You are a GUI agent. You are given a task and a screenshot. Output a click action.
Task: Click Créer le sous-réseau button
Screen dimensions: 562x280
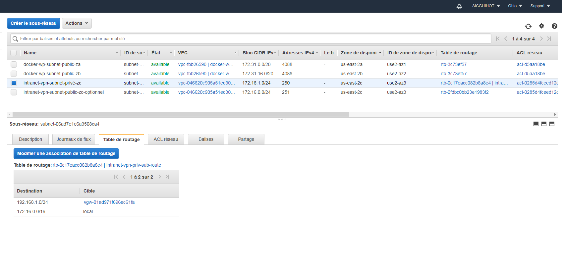point(33,23)
